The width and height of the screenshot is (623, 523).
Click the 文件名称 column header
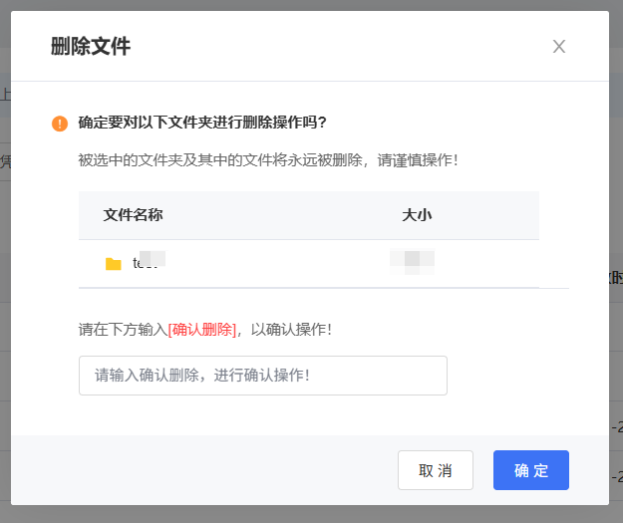tap(133, 215)
